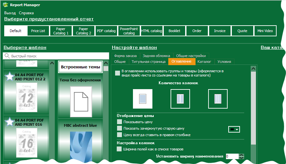Choose the MBC abstract blue theme preview
286x164 pixels.
(81, 147)
